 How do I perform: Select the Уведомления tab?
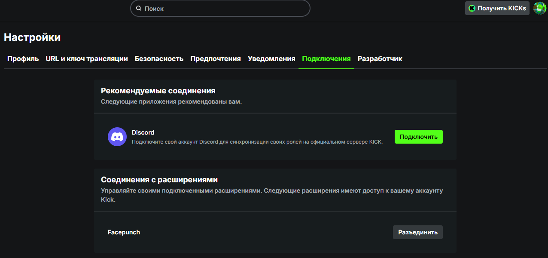click(x=271, y=59)
